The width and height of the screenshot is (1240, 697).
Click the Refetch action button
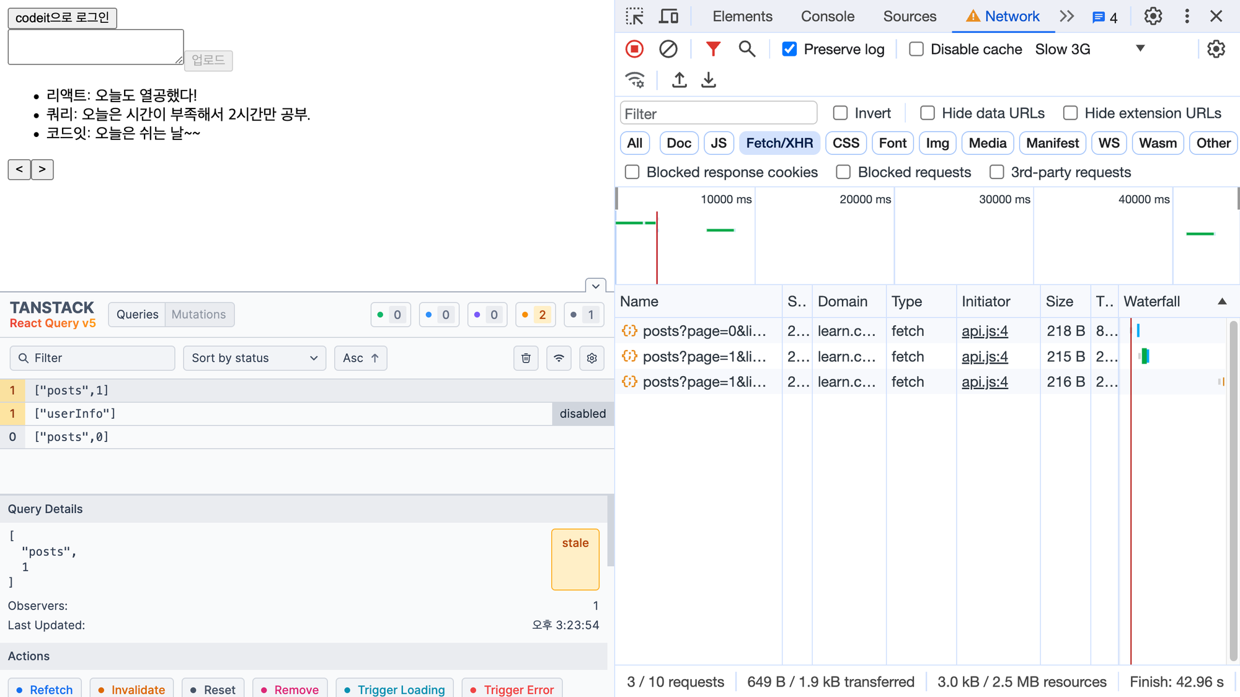(x=44, y=689)
